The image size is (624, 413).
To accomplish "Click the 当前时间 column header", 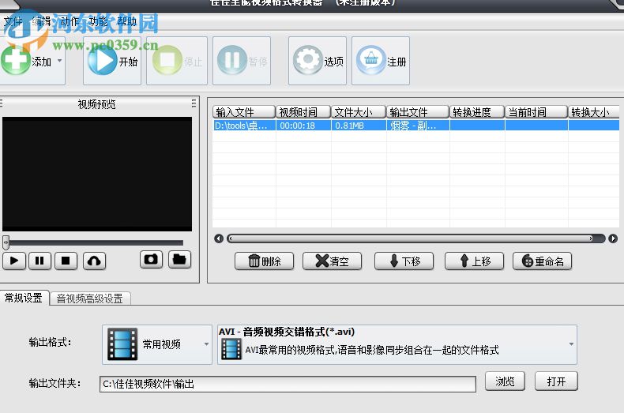I will 536,112.
